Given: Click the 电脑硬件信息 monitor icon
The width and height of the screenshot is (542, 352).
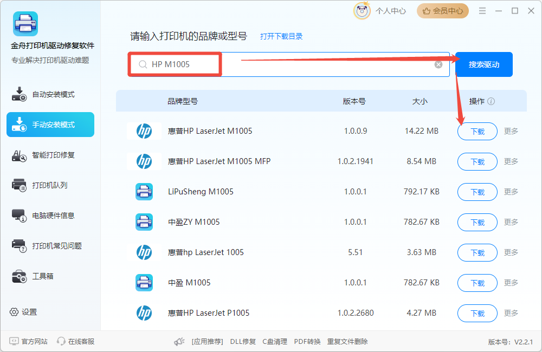Looking at the screenshot, I should (x=19, y=216).
